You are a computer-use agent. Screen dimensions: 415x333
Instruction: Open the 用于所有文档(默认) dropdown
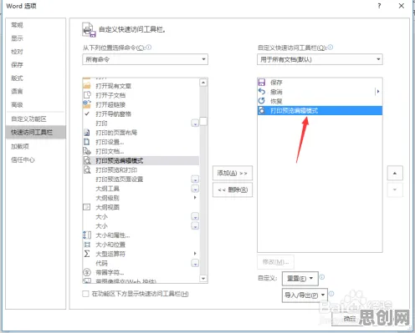click(320, 59)
